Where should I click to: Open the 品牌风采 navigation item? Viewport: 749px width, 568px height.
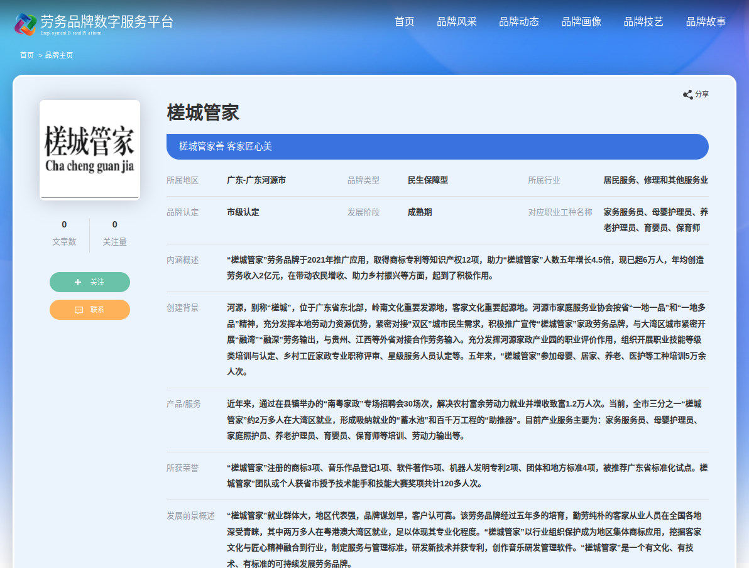(x=457, y=21)
